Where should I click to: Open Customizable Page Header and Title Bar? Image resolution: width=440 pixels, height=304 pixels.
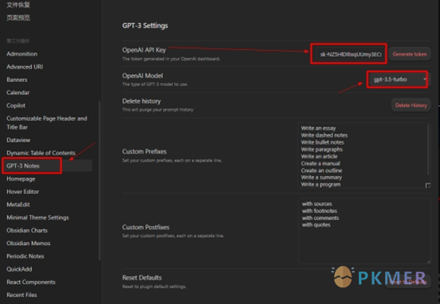47,123
